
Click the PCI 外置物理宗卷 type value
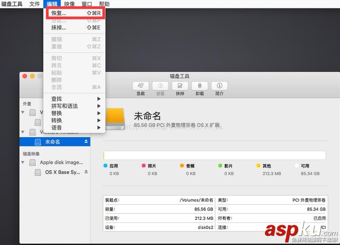tap(309, 200)
